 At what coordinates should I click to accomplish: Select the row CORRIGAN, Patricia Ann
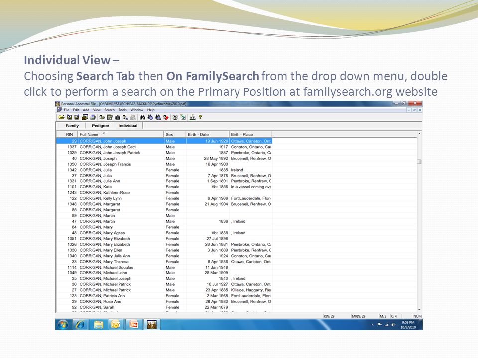tap(164, 296)
